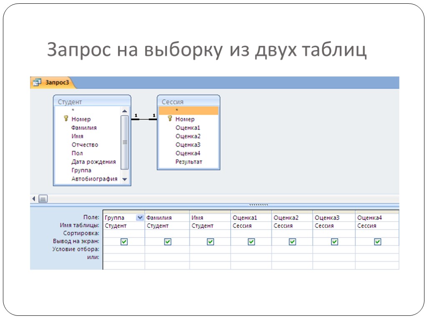Viewport: 427px width, 320px height.
Task: Select Оценка1 field in Сессия table list
Action: point(188,127)
